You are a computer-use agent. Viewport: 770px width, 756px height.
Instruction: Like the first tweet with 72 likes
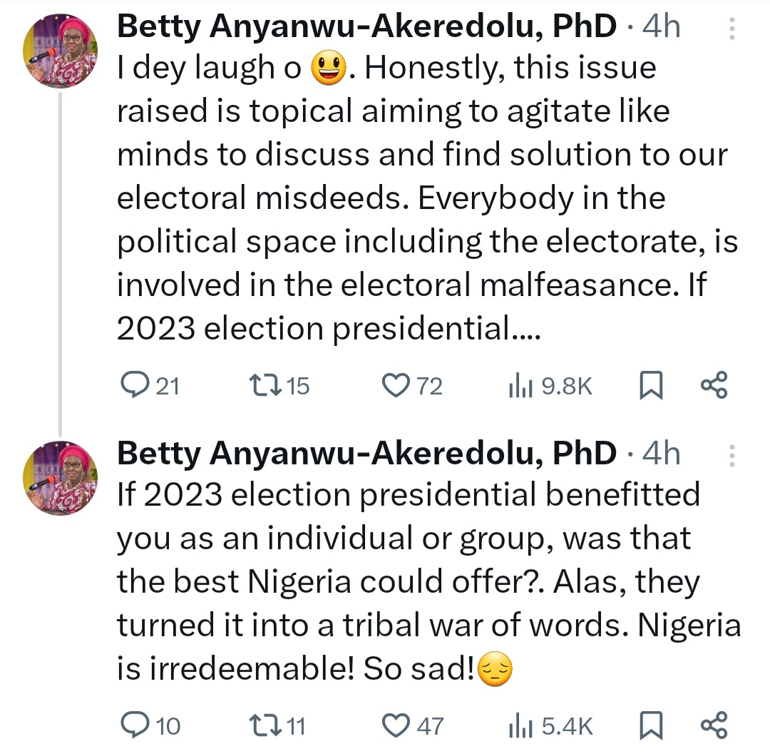[x=394, y=386]
